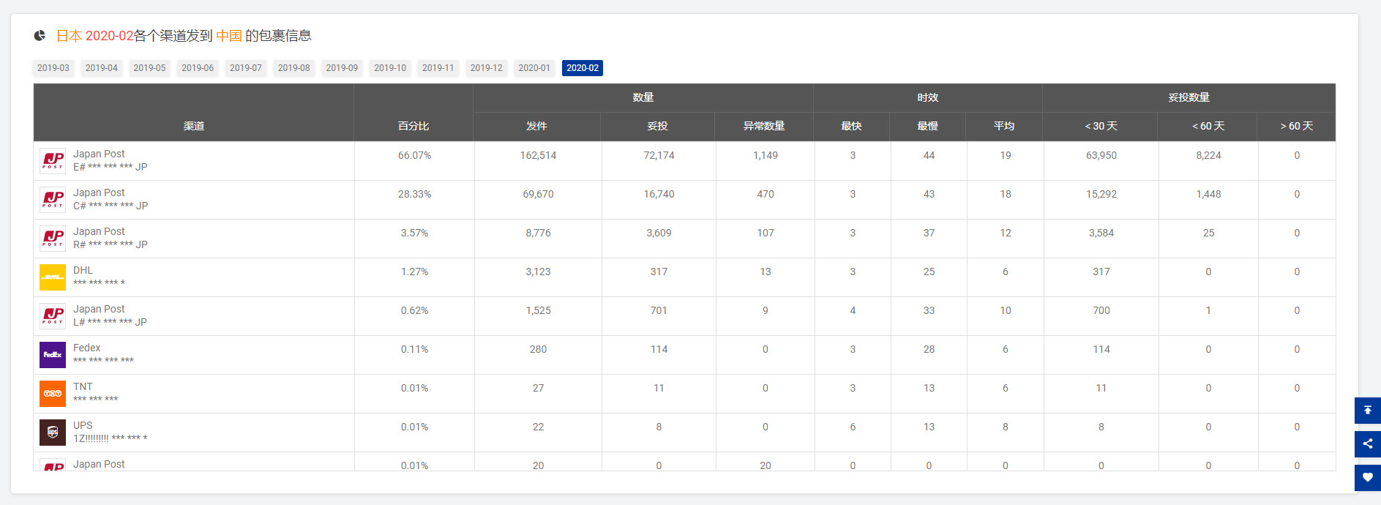Click the UPS carrier logo
Screen dimensions: 1381x505
tap(53, 433)
